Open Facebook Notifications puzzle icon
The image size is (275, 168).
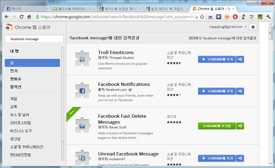[x=82, y=90]
